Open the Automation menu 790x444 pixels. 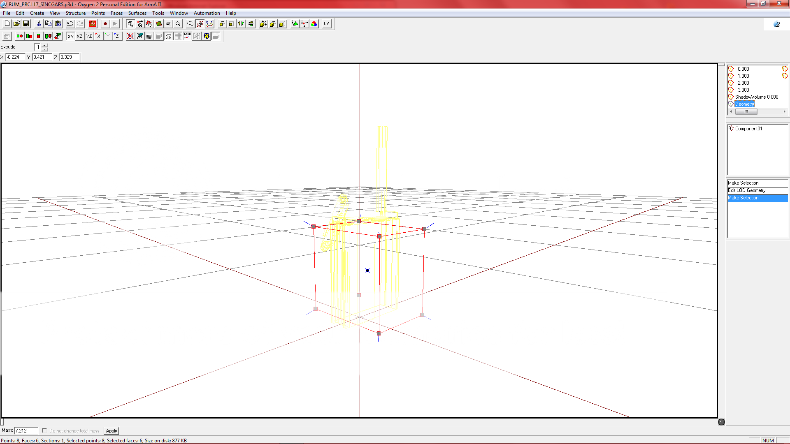click(x=207, y=13)
